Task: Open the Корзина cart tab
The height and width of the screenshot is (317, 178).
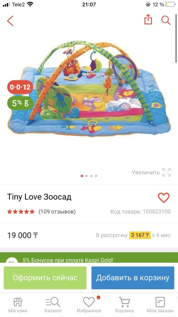Action: coord(124,305)
